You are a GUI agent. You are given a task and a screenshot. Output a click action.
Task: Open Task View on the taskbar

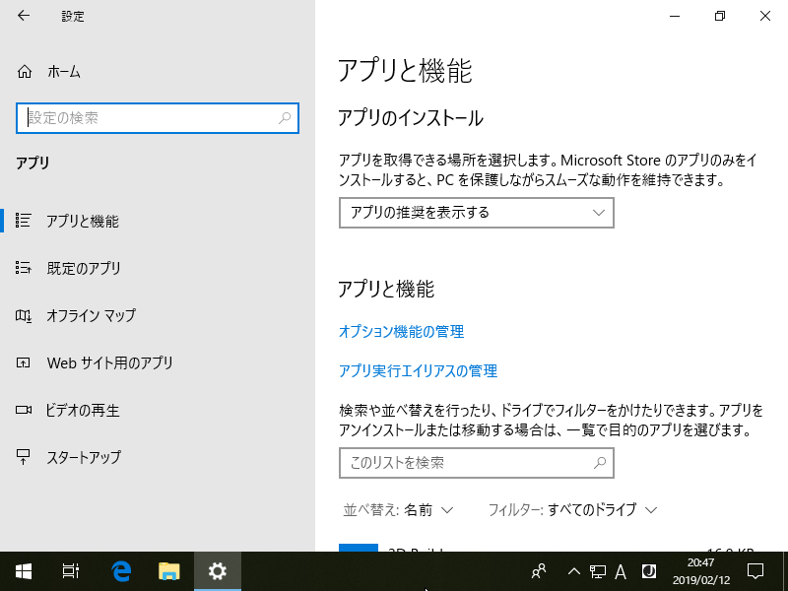70,571
